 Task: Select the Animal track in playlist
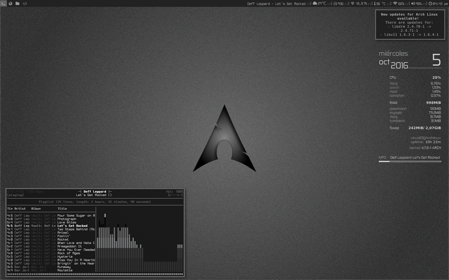[x=51, y=233]
